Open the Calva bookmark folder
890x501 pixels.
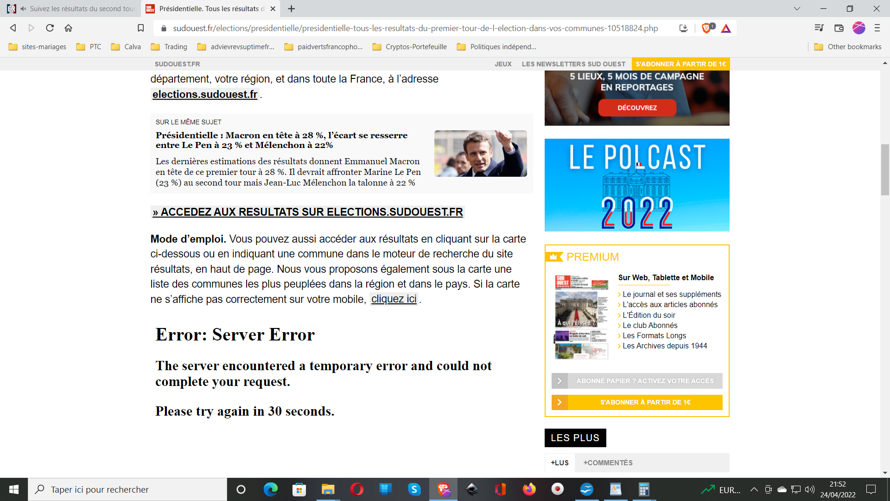click(x=126, y=47)
